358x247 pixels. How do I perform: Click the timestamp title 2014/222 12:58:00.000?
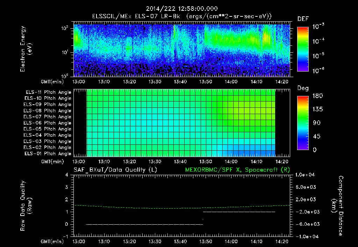[182, 9]
